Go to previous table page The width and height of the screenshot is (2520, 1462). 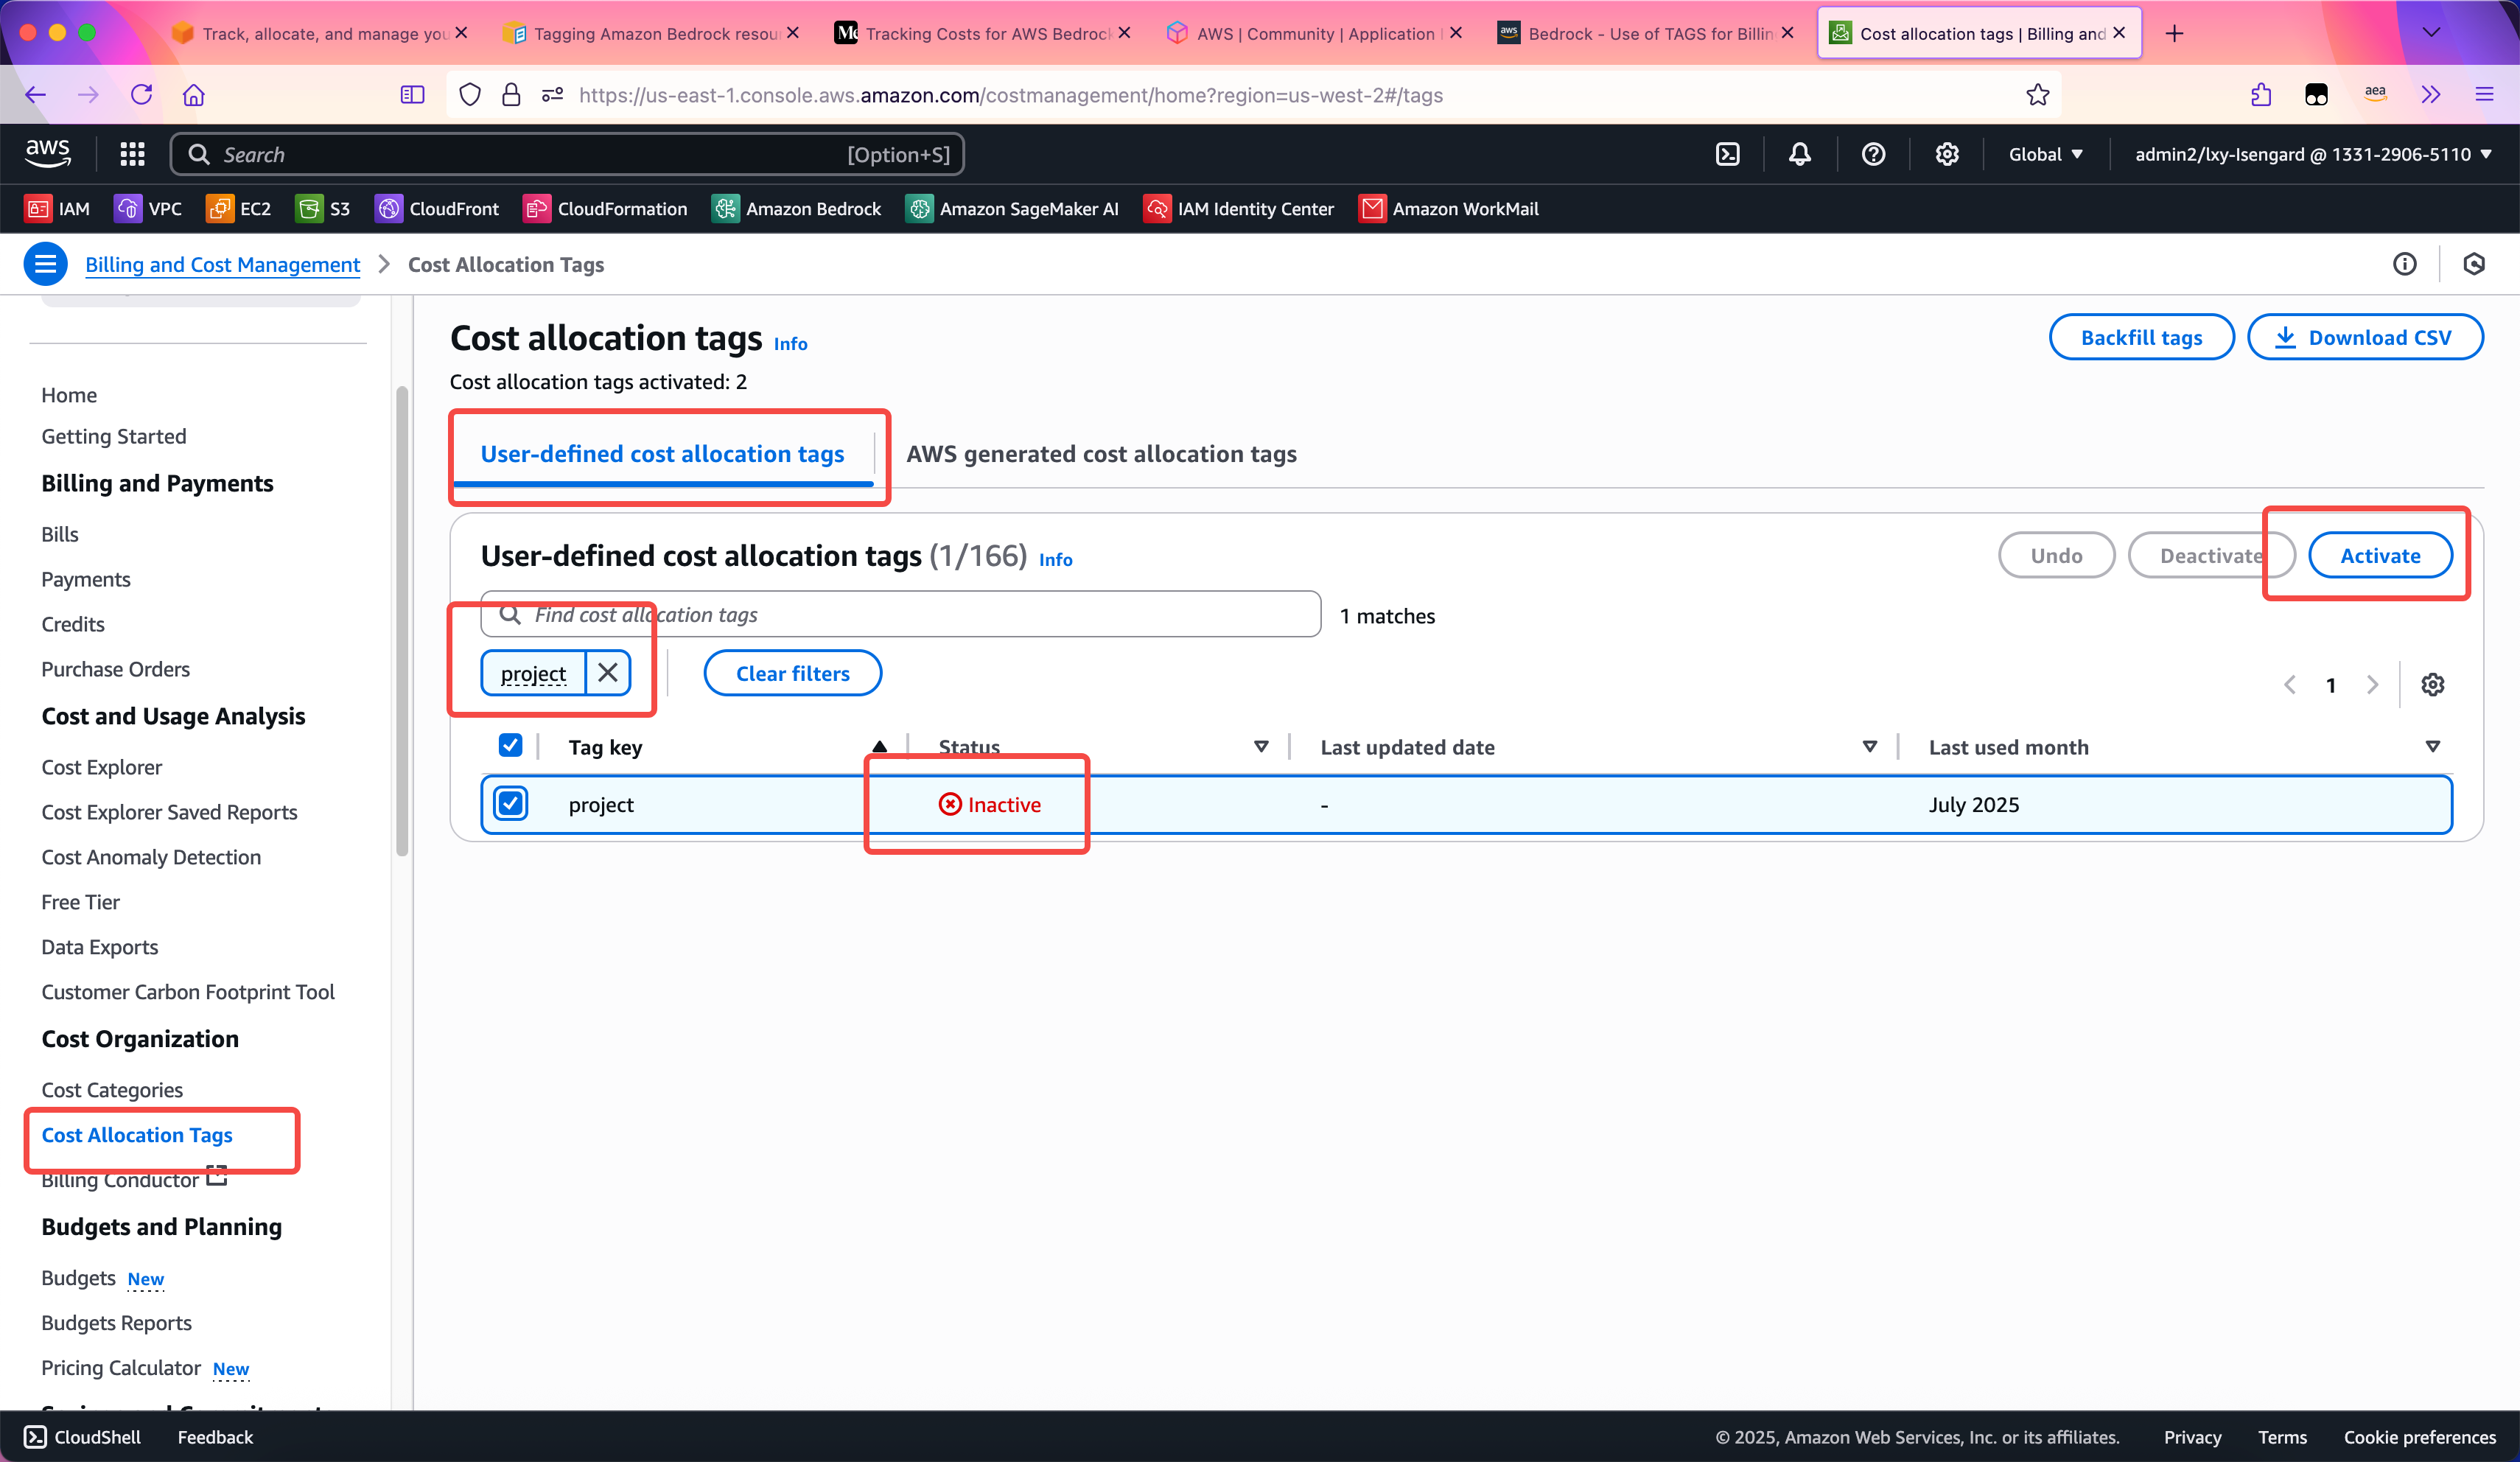2289,685
